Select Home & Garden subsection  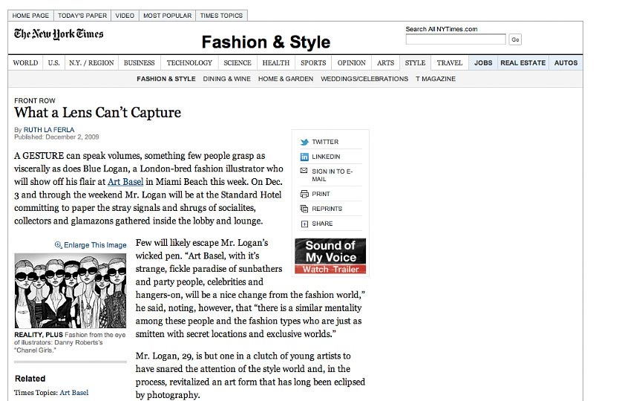pos(286,79)
